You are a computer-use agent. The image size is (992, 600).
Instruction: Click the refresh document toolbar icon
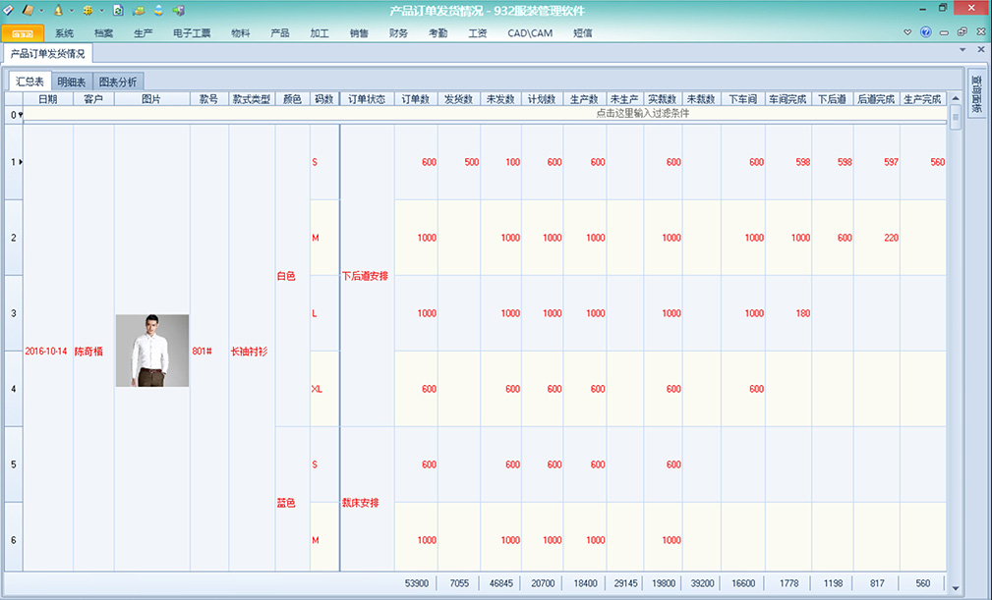pos(118,10)
